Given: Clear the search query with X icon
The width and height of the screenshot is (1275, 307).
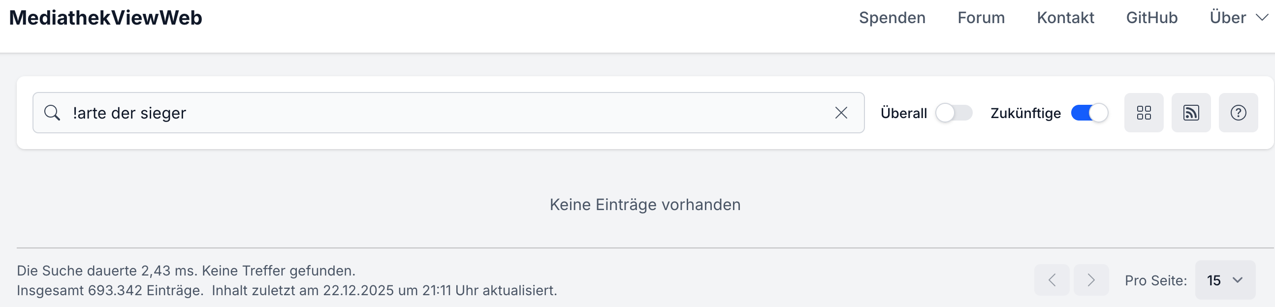Looking at the screenshot, I should [x=841, y=113].
